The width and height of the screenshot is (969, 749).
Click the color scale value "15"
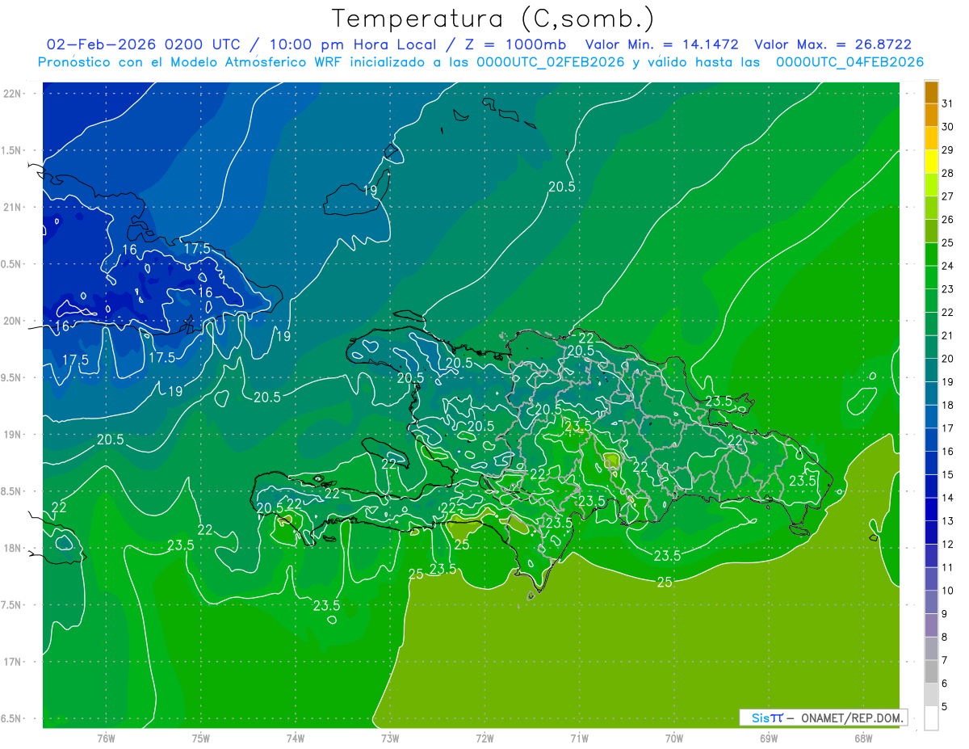tap(948, 474)
